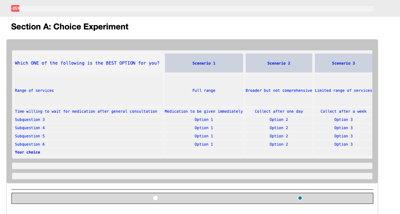Click the 'Range of services' row label
The height and width of the screenshot is (214, 400).
pyautogui.click(x=34, y=91)
